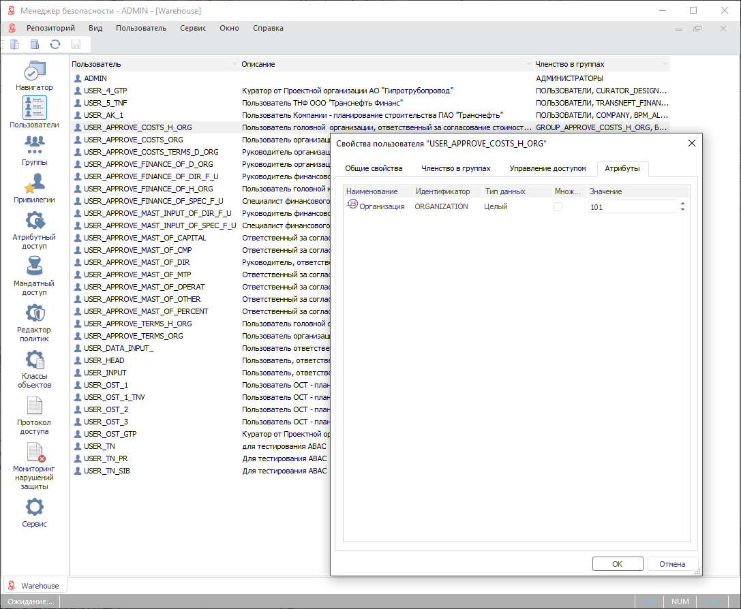This screenshot has height=609, width=741.
Task: Open the Окно menu
Action: pos(229,28)
